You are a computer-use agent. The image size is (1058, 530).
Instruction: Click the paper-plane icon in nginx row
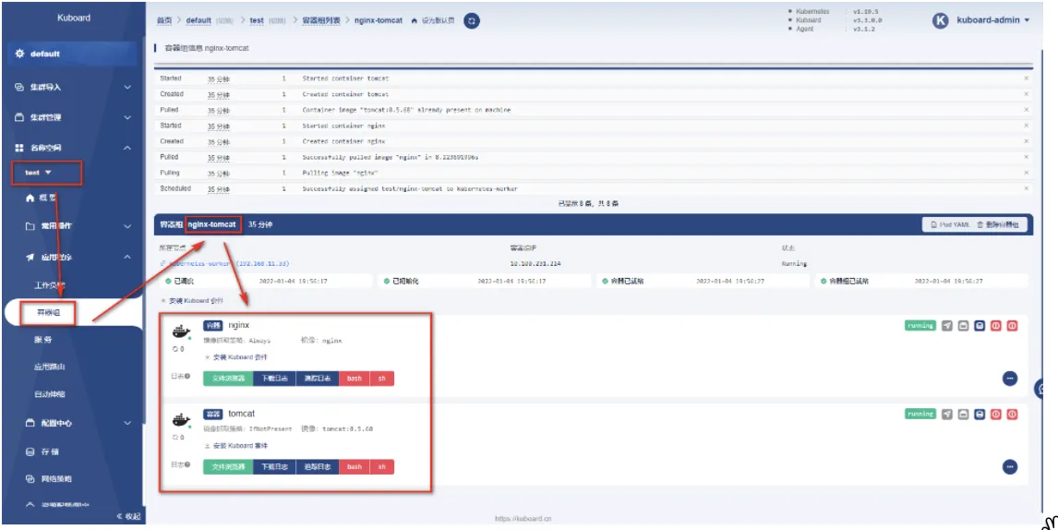click(947, 325)
